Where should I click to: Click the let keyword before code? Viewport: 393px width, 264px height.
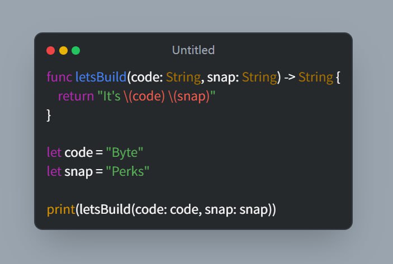click(x=54, y=153)
